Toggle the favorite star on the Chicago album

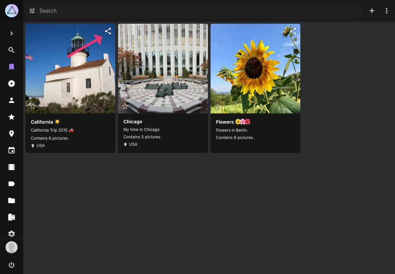point(125,106)
